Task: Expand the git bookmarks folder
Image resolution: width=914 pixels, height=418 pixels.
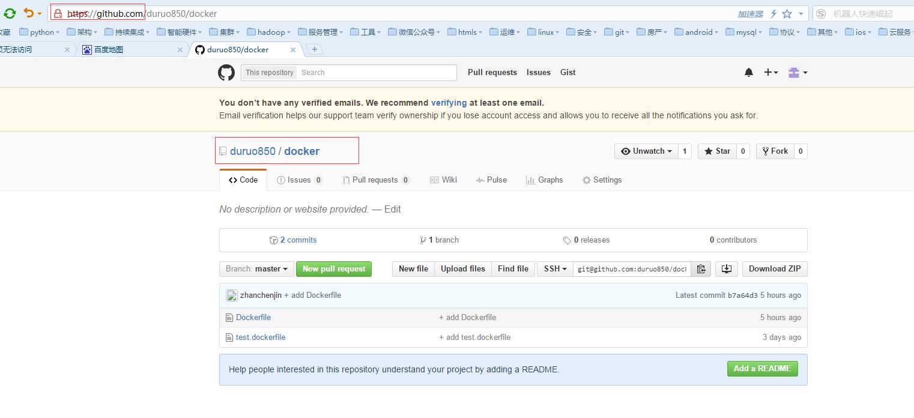Action: click(x=617, y=32)
